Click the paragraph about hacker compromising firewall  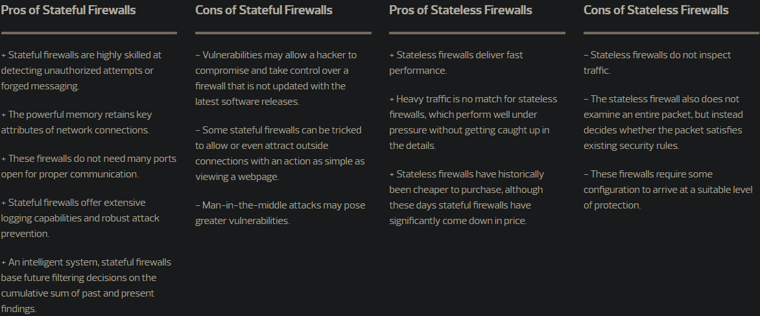tap(276, 78)
